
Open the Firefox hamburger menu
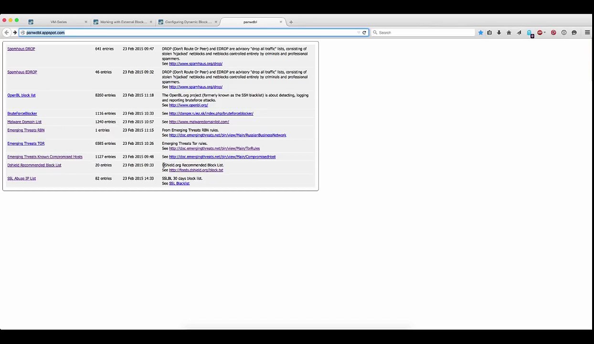(x=587, y=32)
